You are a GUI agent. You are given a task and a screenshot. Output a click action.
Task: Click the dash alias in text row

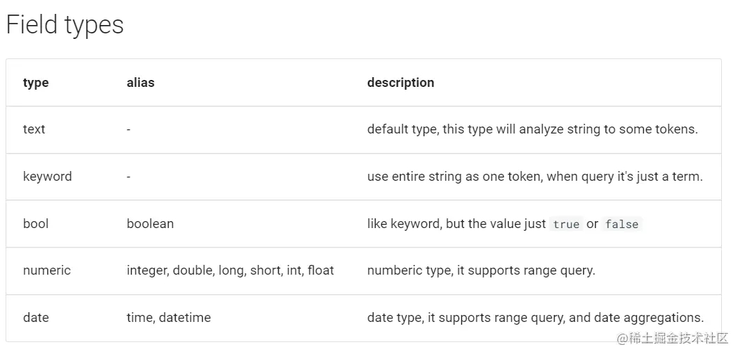point(129,129)
